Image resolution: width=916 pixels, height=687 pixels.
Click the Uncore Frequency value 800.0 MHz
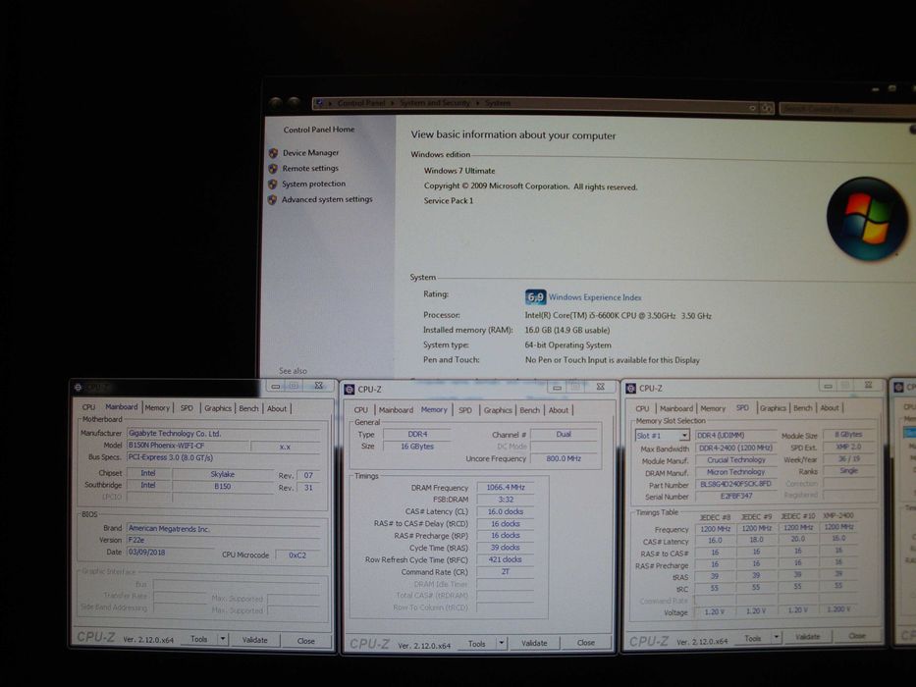click(564, 458)
